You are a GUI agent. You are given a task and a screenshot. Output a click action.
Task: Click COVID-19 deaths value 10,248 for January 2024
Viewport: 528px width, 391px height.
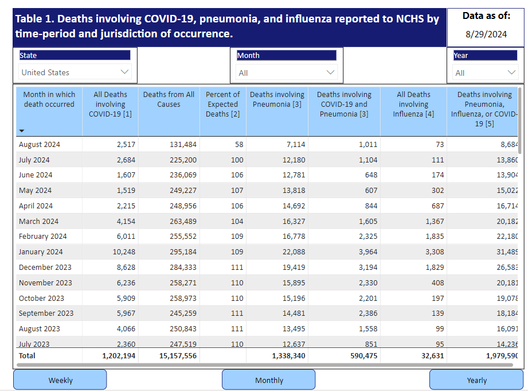coord(124,251)
